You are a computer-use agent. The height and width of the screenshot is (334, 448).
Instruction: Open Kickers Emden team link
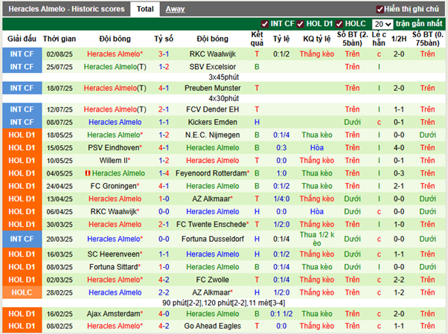213,122
